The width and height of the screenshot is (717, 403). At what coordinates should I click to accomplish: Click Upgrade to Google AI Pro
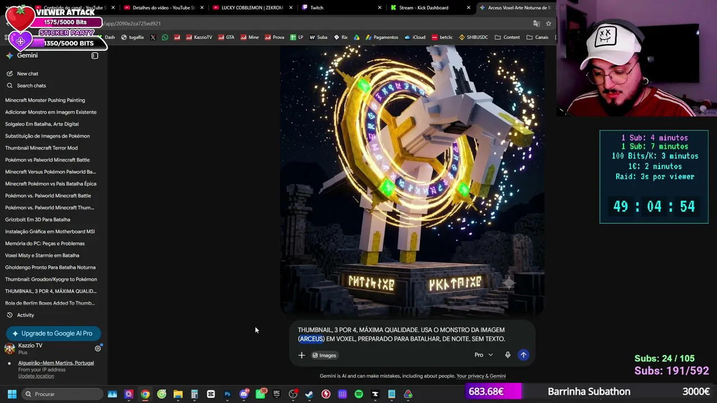(53, 334)
